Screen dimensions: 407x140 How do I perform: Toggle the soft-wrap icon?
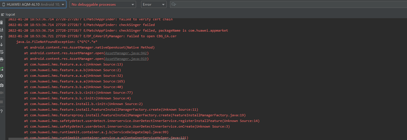2,52
